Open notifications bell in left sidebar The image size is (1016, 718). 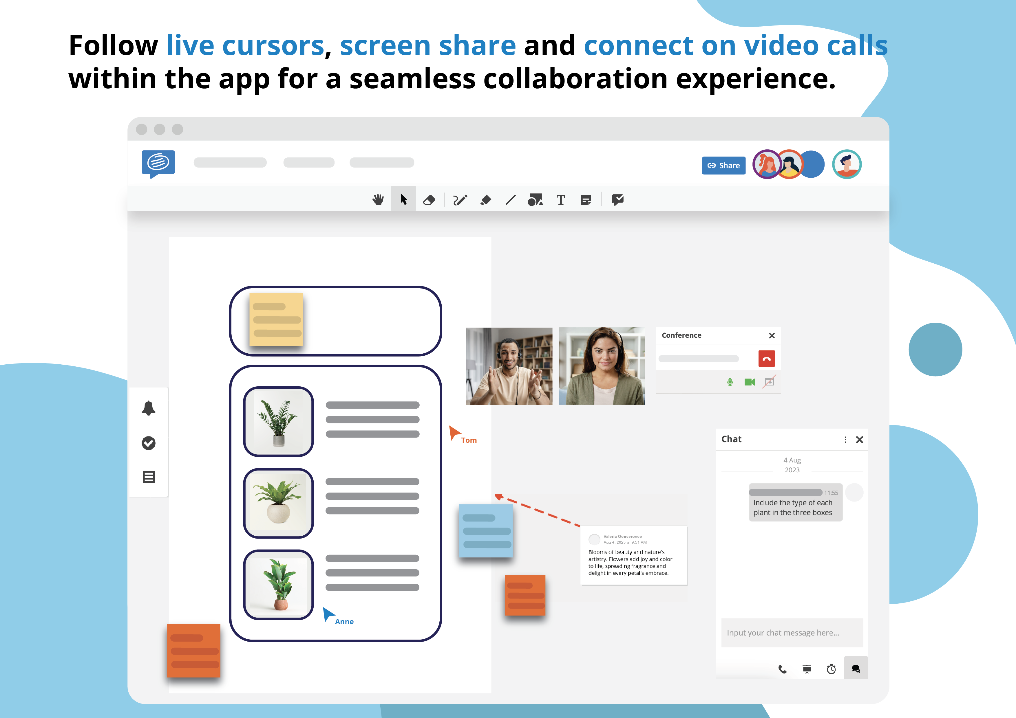(149, 408)
